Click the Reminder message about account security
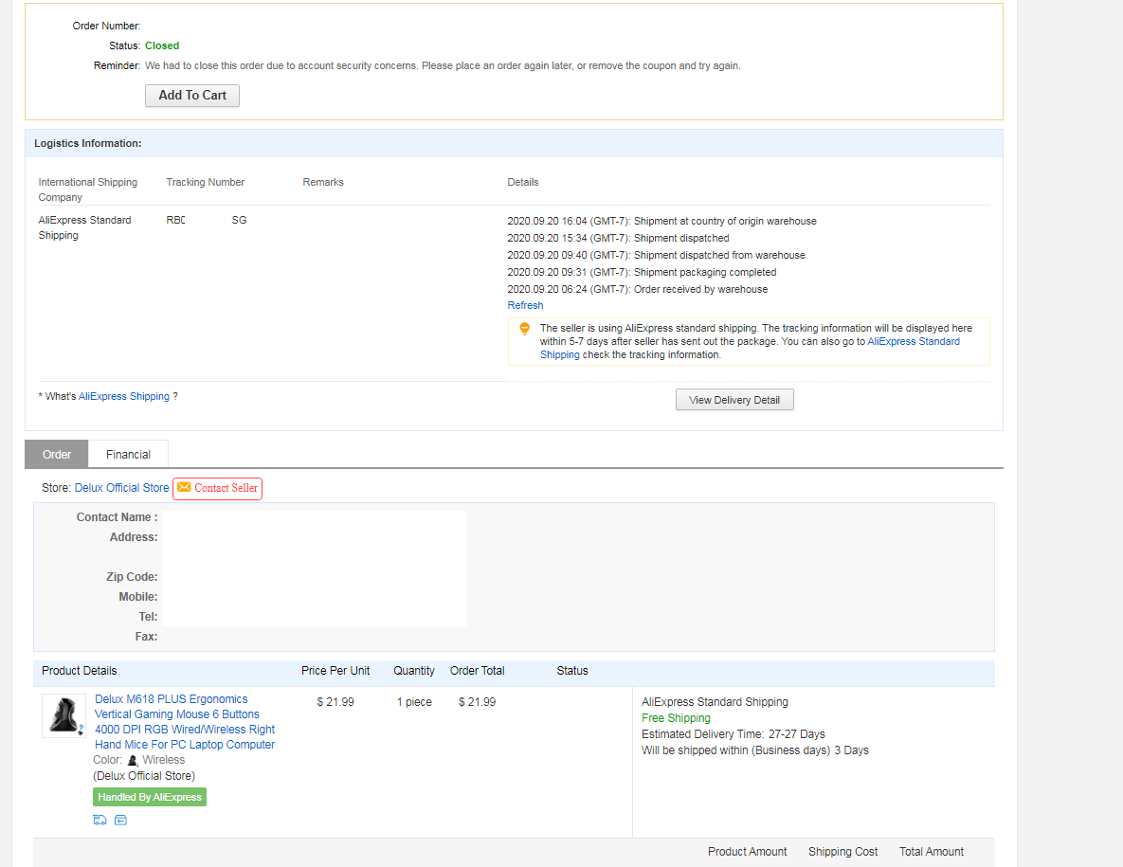This screenshot has height=867, width=1123. [443, 66]
